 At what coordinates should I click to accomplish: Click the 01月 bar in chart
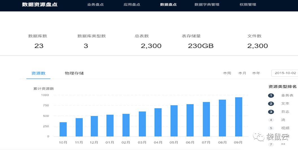tap(110, 126)
